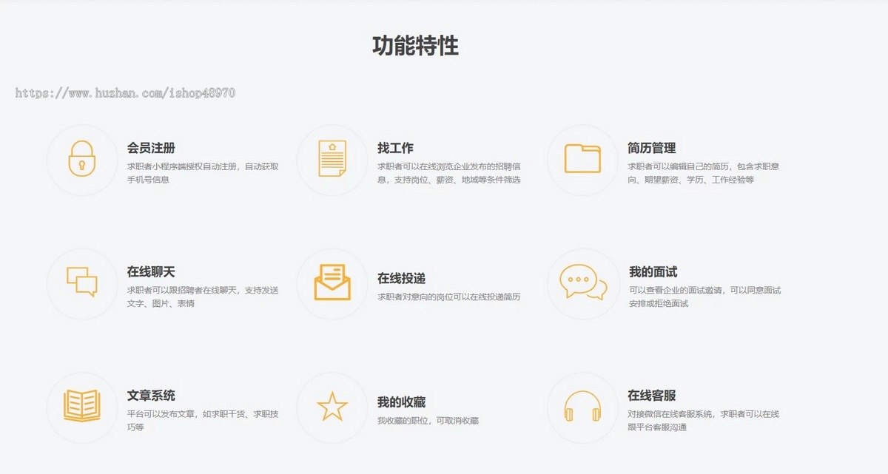Click the 找工作 feature title
This screenshot has height=474, width=888.
(395, 148)
